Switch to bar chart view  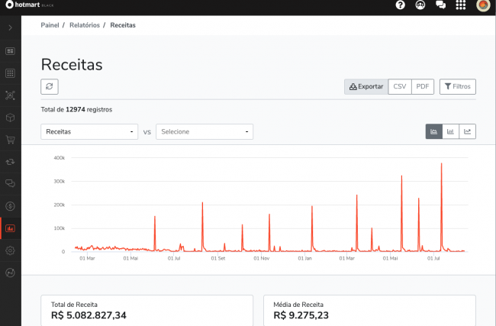tap(450, 131)
